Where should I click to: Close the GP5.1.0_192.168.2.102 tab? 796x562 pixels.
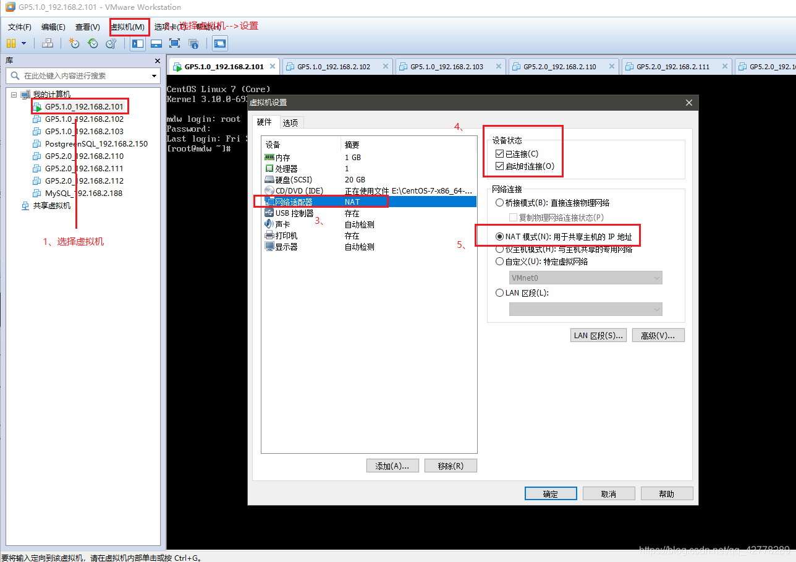pos(386,66)
